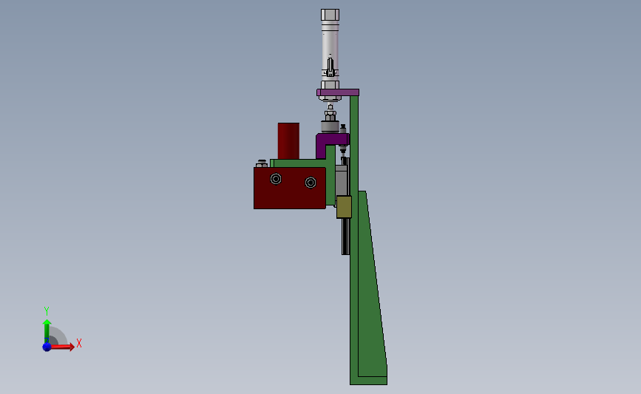Viewport: 641px width, 394px height.
Task: Select the olive slider carriage block
Action: (345, 207)
